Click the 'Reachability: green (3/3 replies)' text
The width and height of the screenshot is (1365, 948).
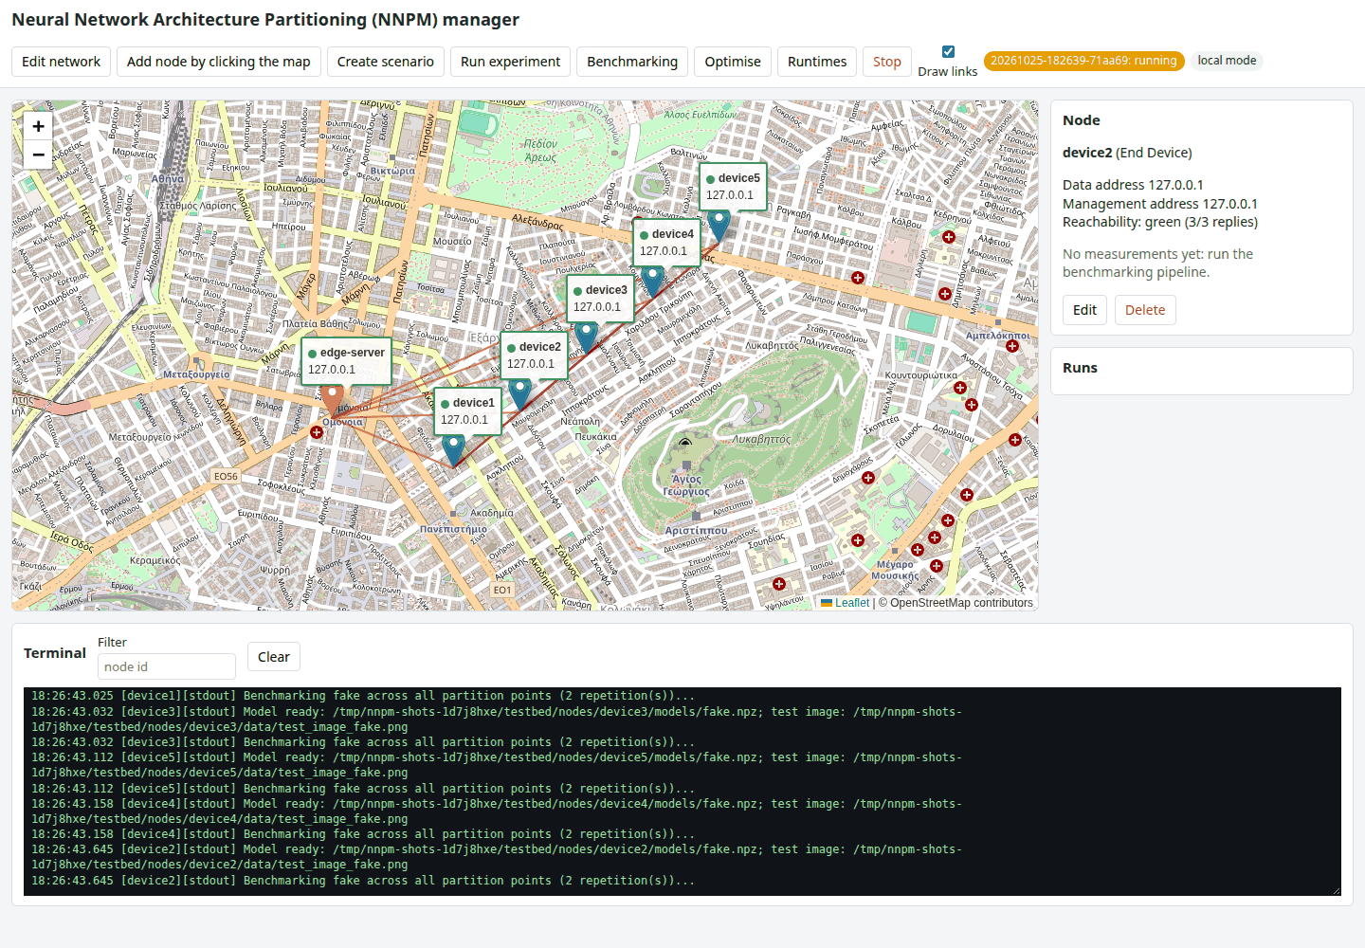[x=1160, y=222]
